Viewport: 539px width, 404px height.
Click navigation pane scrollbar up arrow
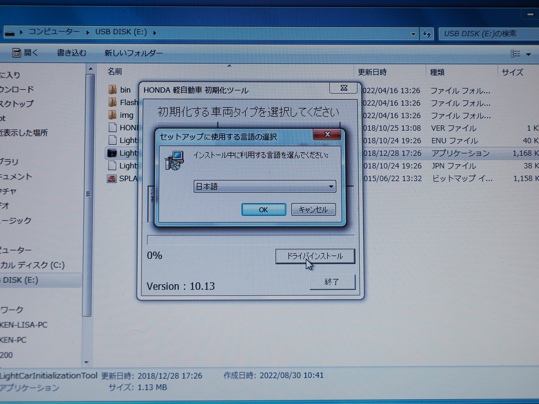(90, 69)
